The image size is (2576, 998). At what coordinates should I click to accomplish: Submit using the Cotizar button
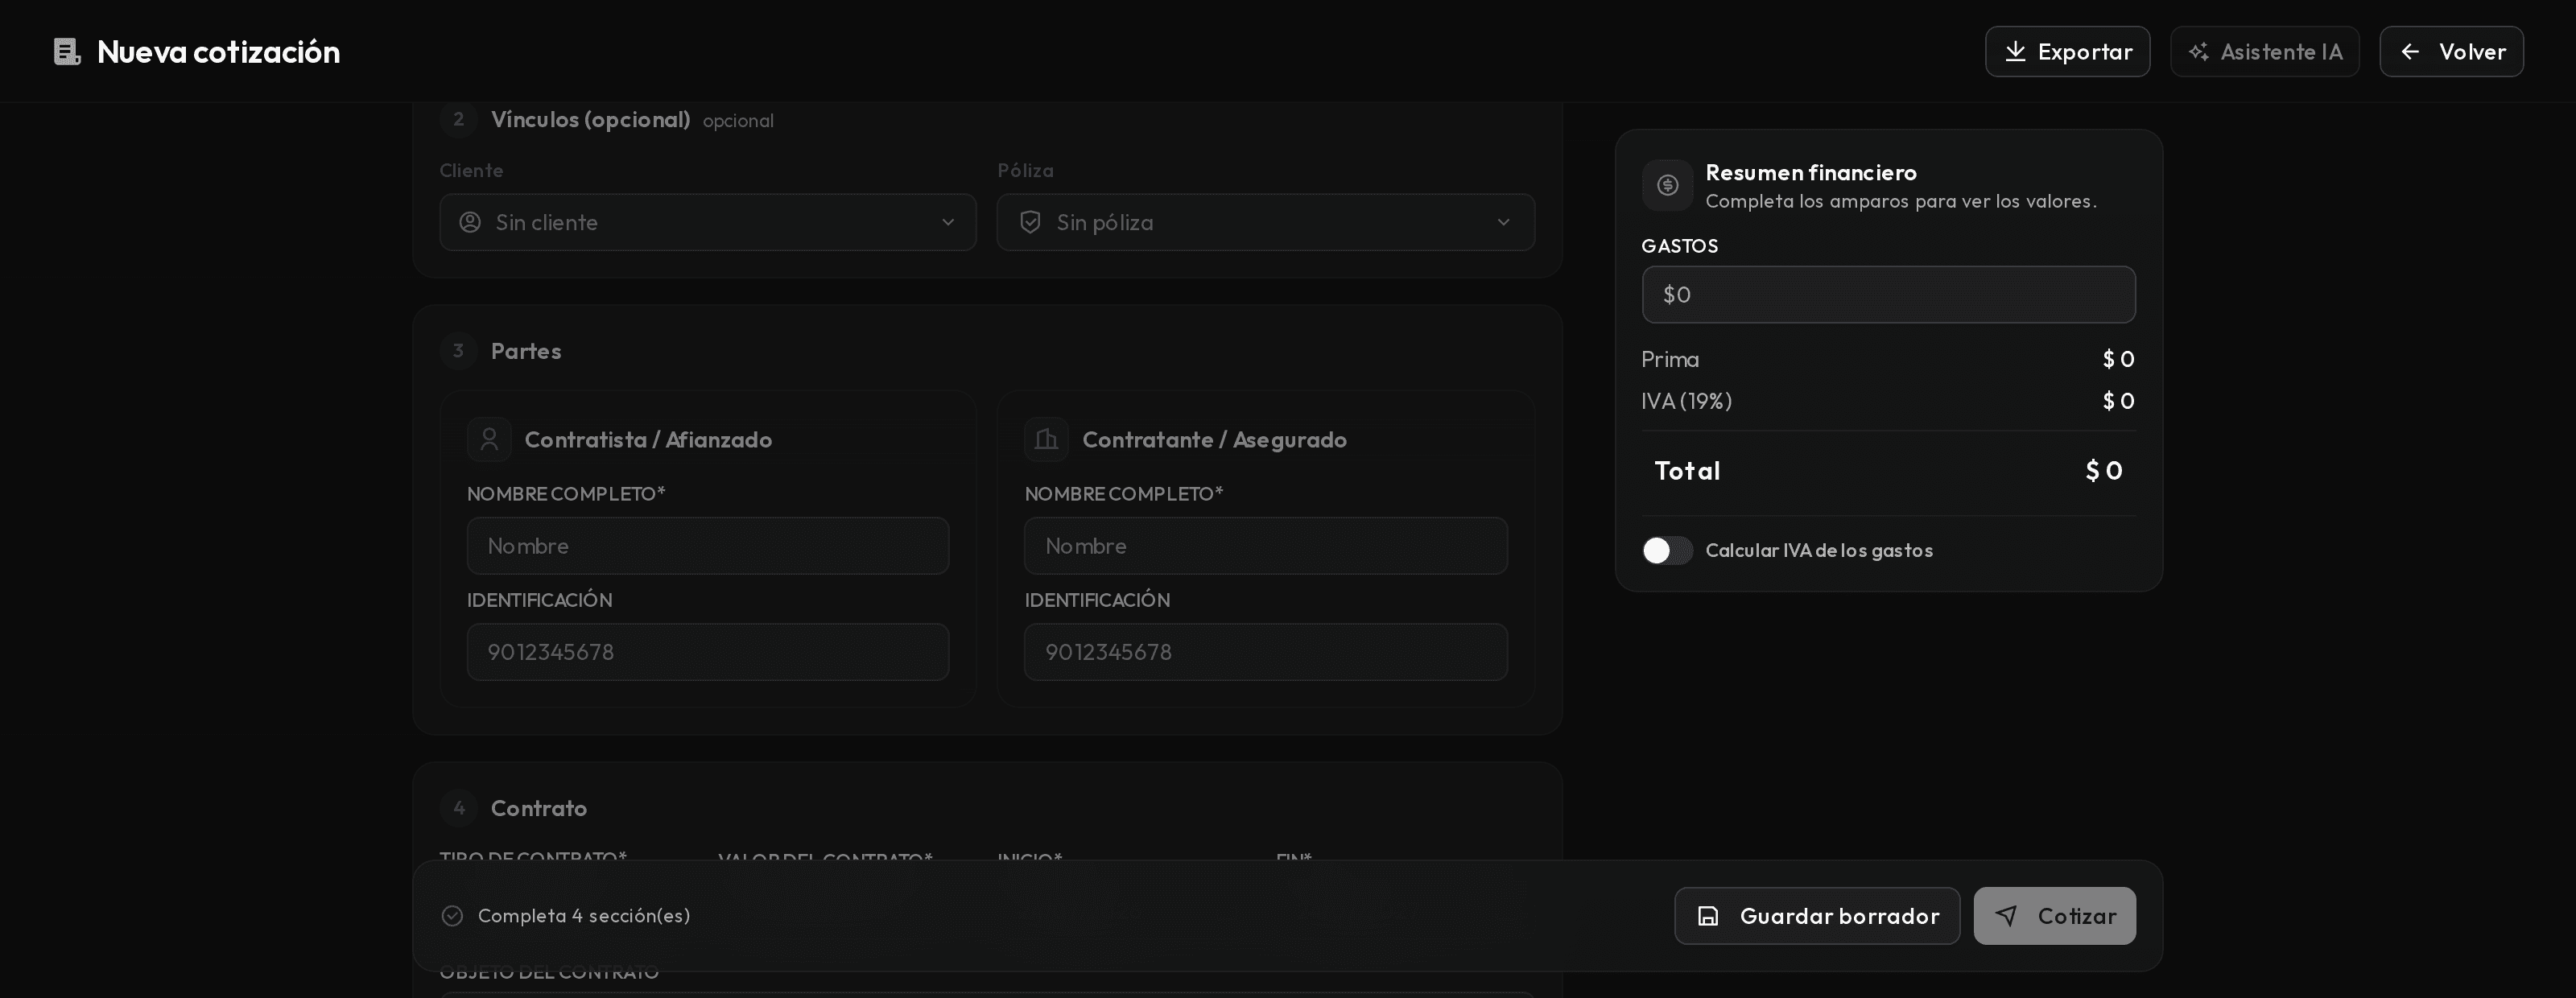click(2055, 916)
